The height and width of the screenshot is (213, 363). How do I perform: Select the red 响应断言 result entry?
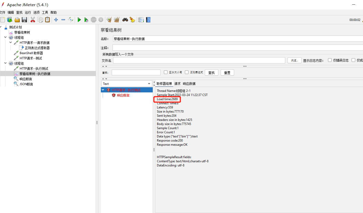[x=123, y=95]
